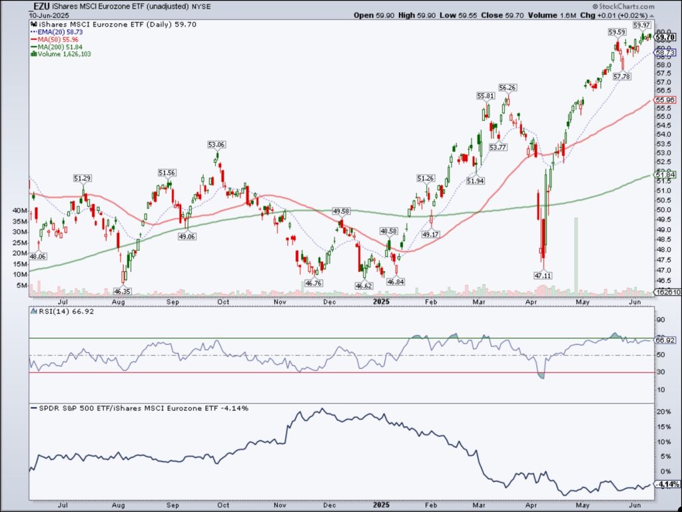Click the 51.84 MA200 axis tag

coord(665,175)
